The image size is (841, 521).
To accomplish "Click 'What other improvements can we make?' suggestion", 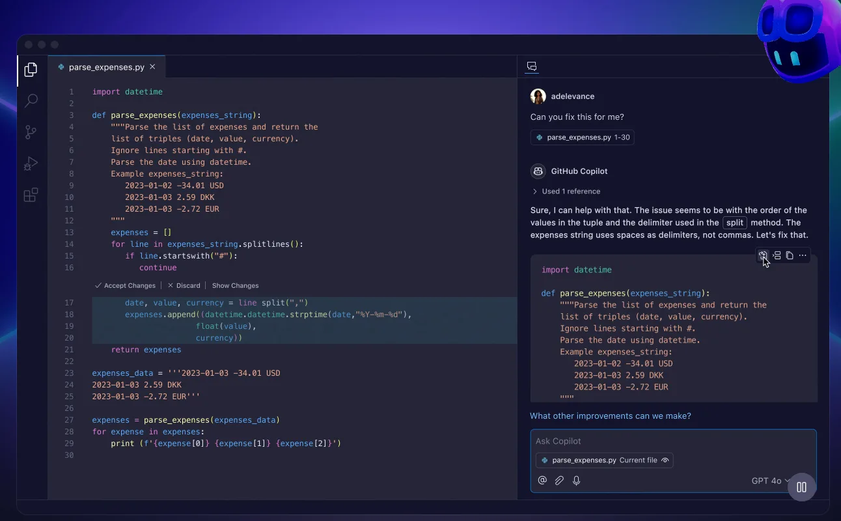I will tap(611, 415).
